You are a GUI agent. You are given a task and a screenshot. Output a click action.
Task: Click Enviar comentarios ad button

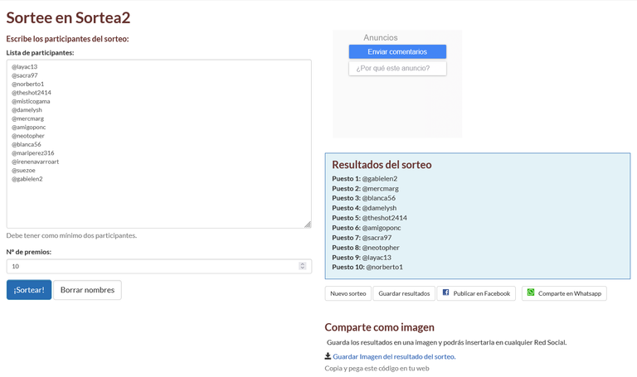click(397, 51)
